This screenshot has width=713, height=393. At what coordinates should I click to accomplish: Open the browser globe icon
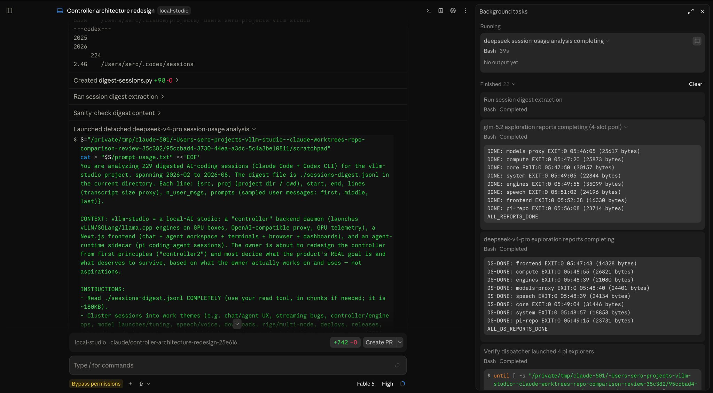point(453,11)
